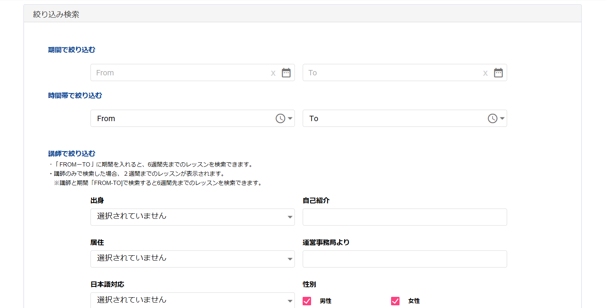The width and height of the screenshot is (606, 308).
Task: Open calendar picker for period From date
Action: (x=286, y=73)
